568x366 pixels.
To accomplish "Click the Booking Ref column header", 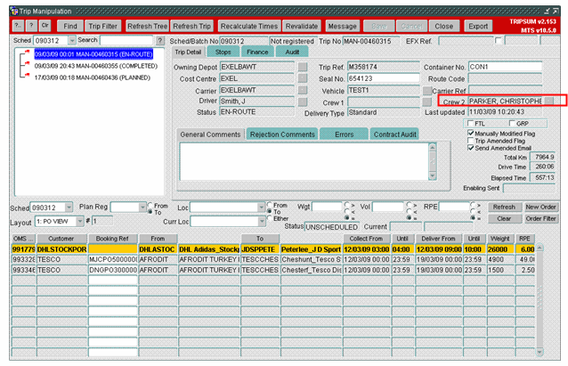I will click(x=112, y=239).
